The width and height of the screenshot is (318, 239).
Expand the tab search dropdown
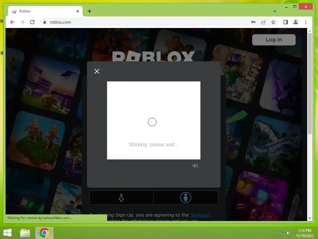pyautogui.click(x=275, y=11)
